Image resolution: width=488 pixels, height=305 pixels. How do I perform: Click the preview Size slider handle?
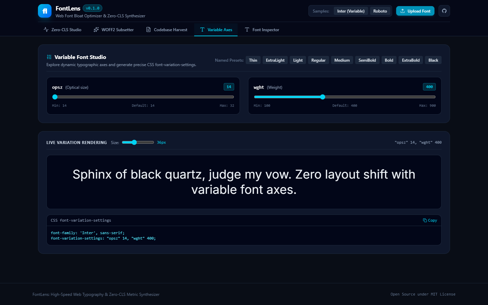click(134, 142)
